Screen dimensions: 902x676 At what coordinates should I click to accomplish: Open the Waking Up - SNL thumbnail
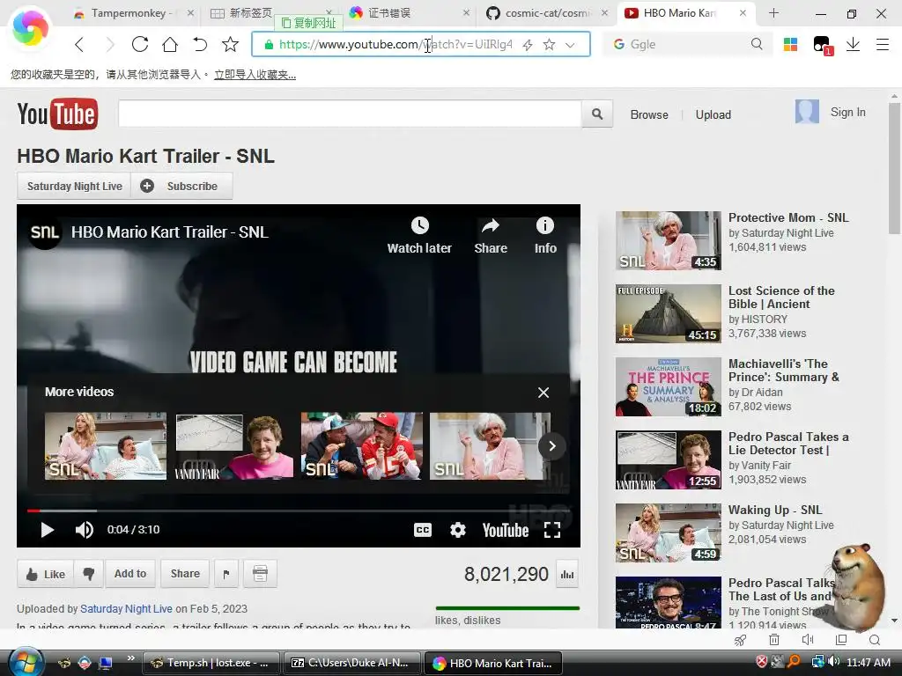coord(668,533)
